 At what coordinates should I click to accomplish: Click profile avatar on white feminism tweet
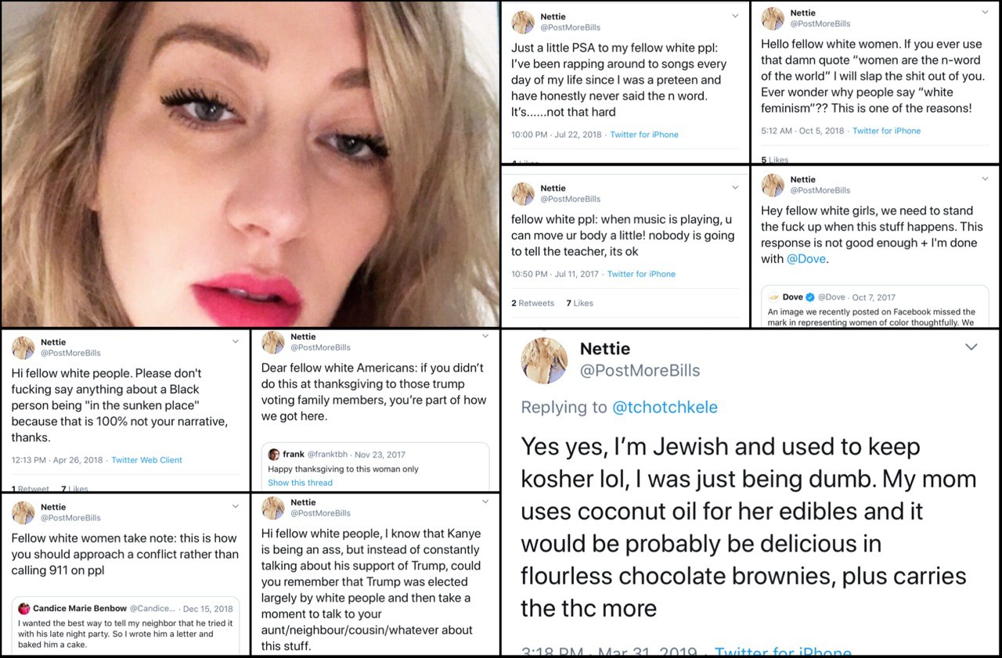pos(773,18)
